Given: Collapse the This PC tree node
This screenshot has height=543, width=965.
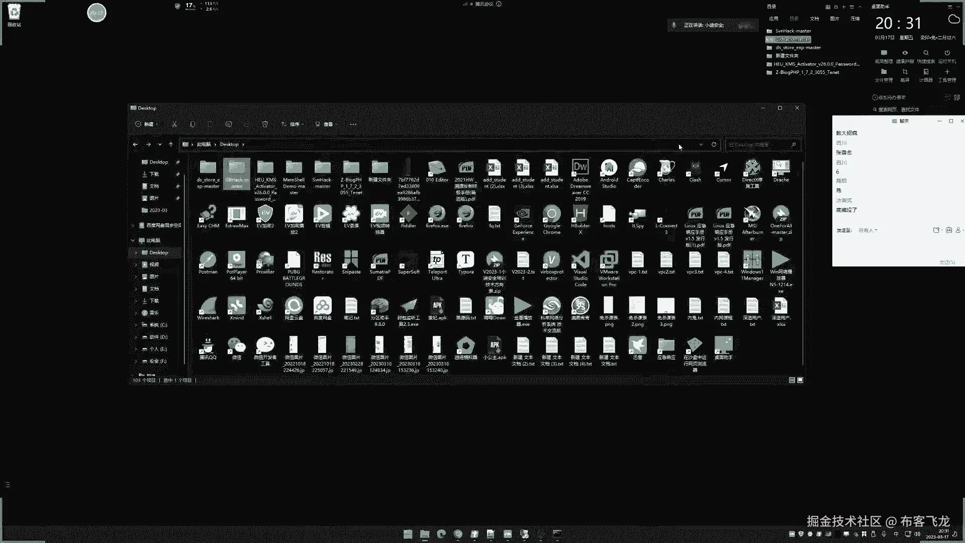Looking at the screenshot, I should [133, 240].
